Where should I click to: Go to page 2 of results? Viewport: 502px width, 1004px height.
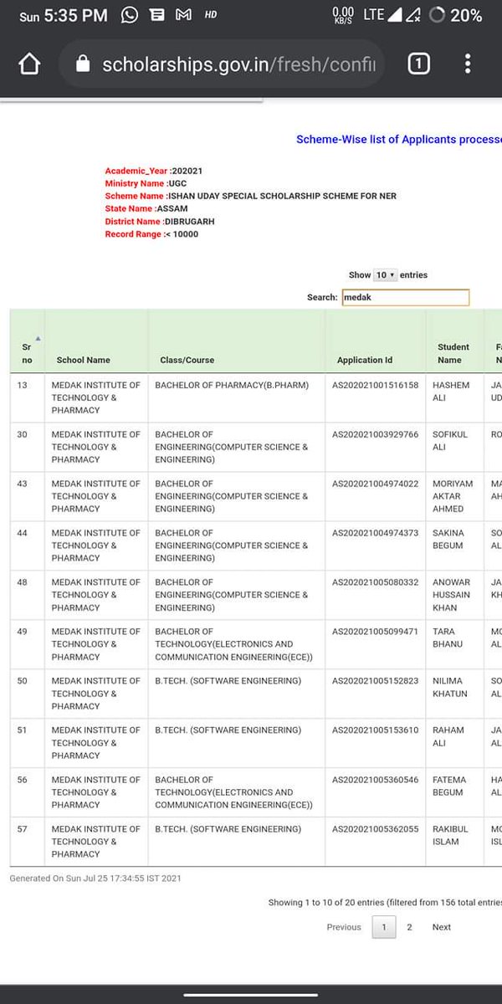409,927
